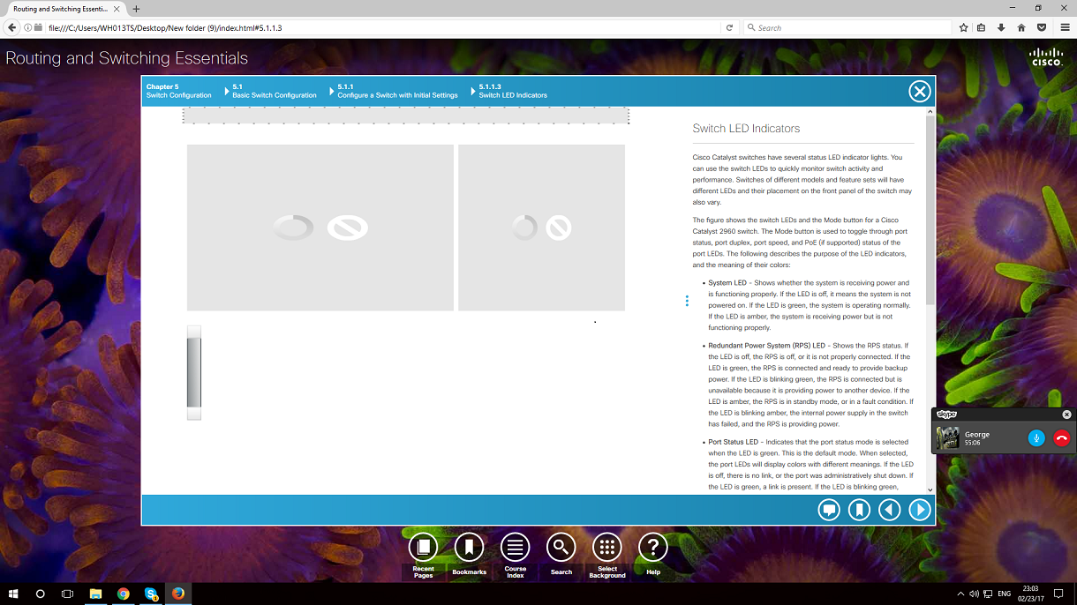This screenshot has width=1077, height=605.
Task: Click George's avatar in Skype popup
Action: tap(948, 437)
